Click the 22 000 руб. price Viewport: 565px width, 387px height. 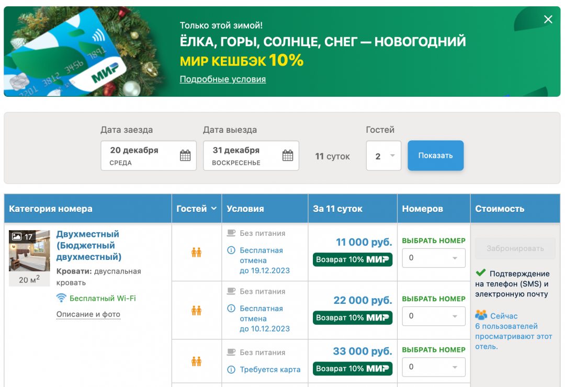pyautogui.click(x=363, y=300)
